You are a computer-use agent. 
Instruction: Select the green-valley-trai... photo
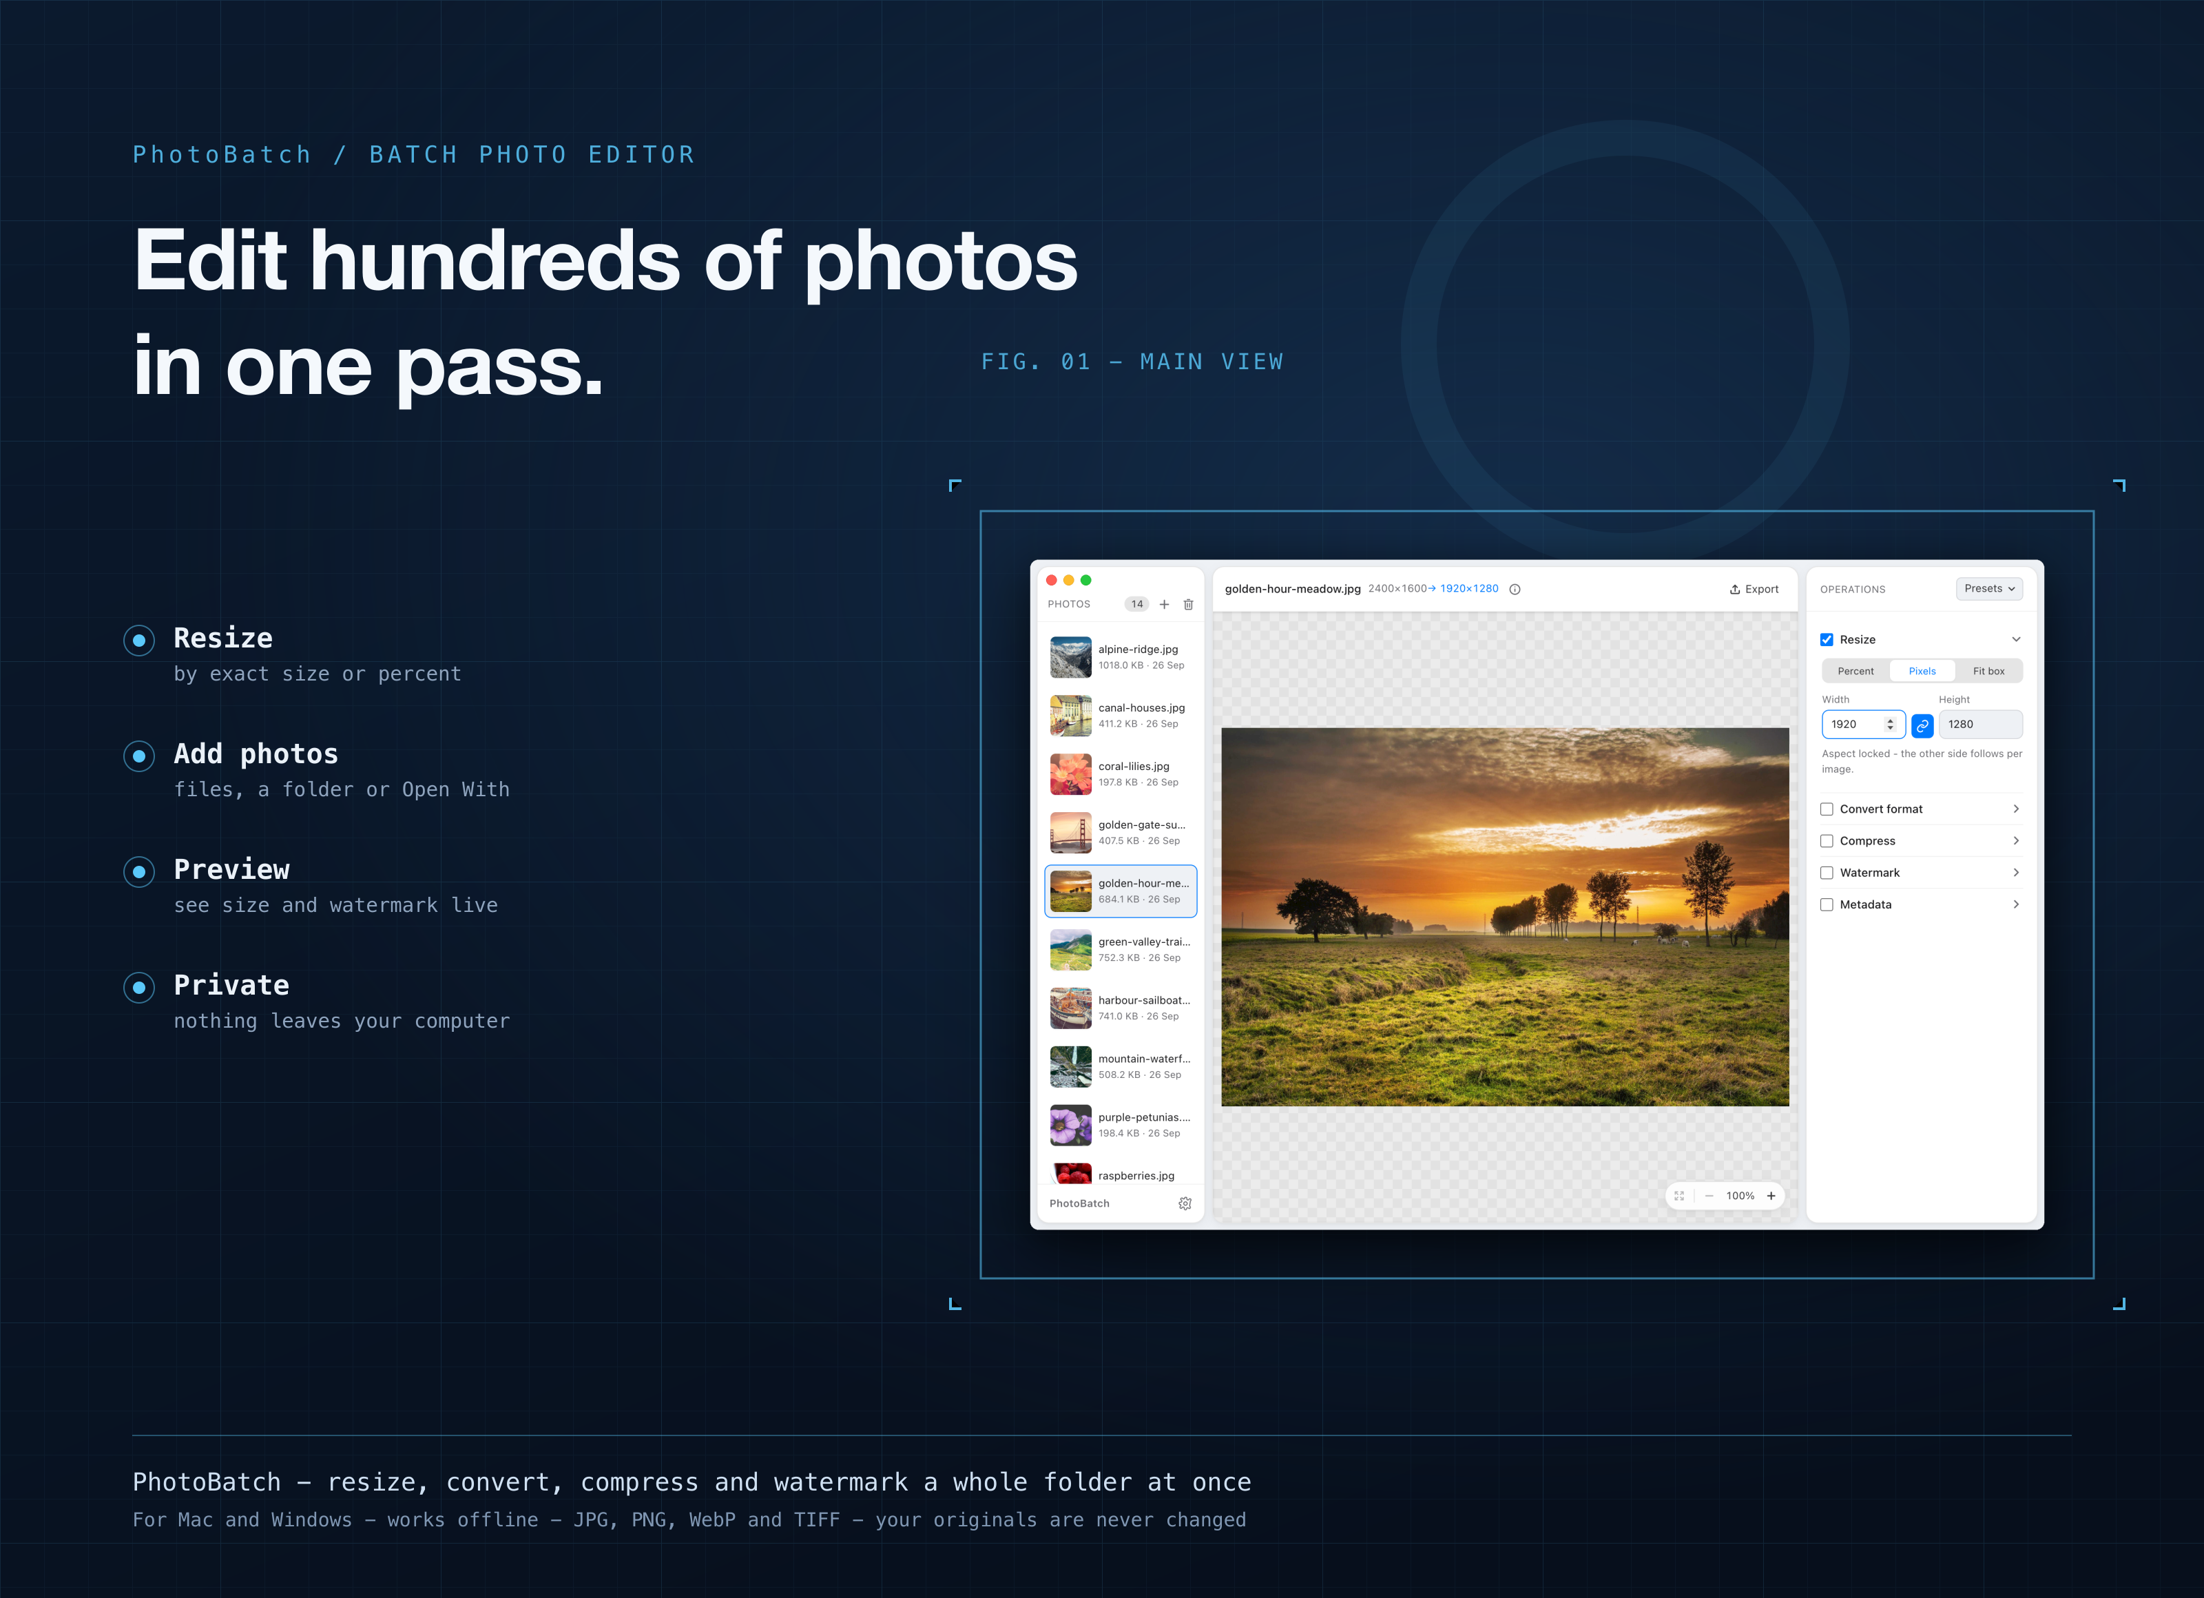tap(1121, 950)
